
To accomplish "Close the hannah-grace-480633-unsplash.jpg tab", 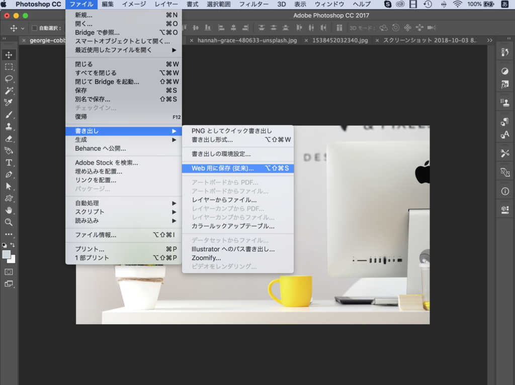I will coord(192,40).
